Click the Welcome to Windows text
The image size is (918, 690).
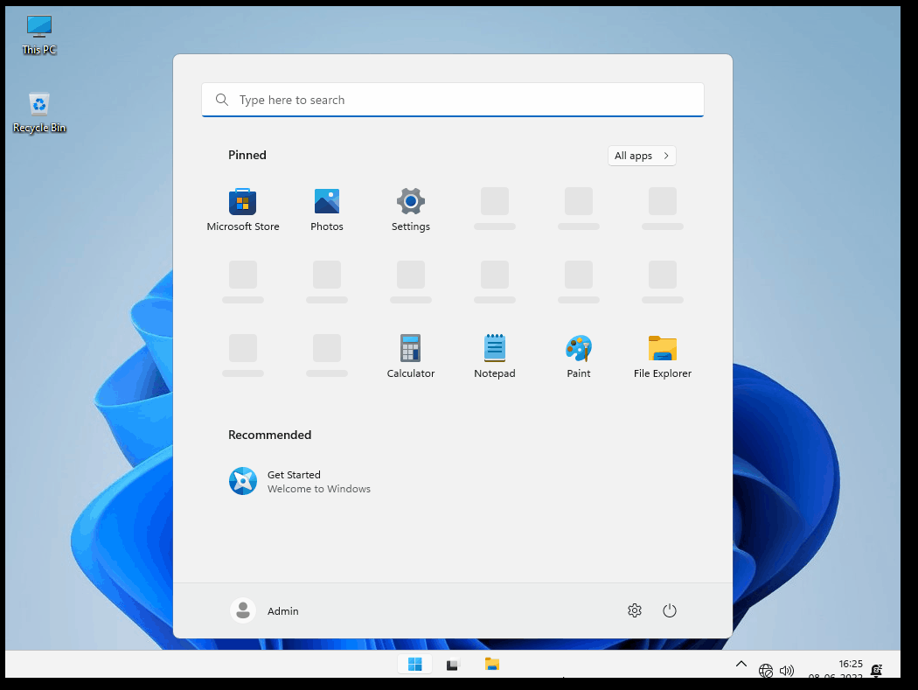(x=319, y=489)
